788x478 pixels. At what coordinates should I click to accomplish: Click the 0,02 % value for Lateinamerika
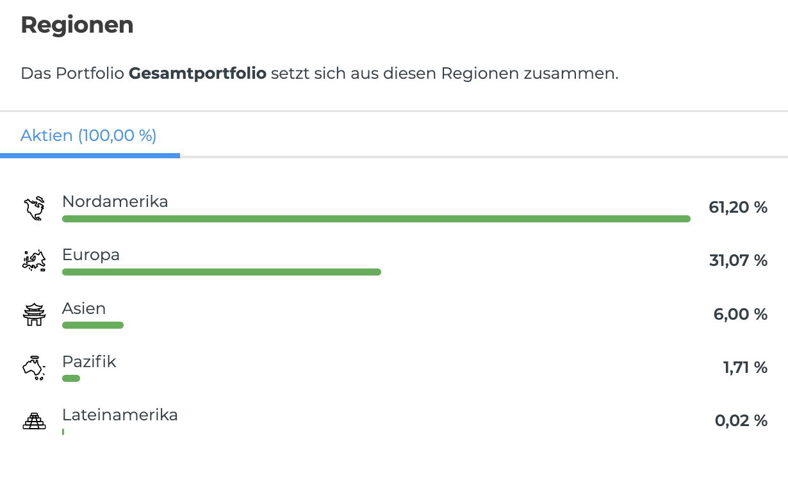point(741,421)
